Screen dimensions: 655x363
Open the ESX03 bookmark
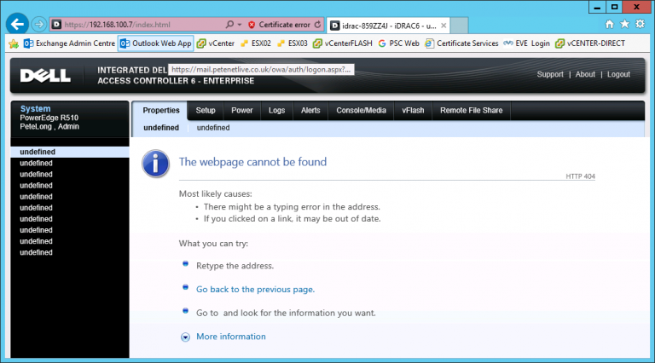click(x=293, y=43)
